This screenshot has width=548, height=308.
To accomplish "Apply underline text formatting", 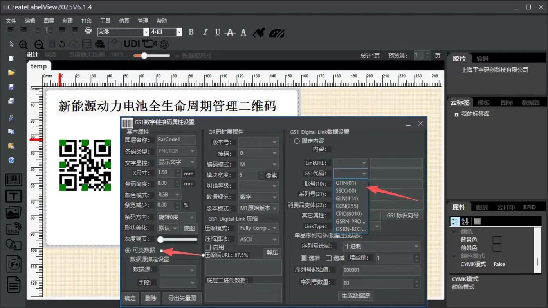I will tap(218, 32).
